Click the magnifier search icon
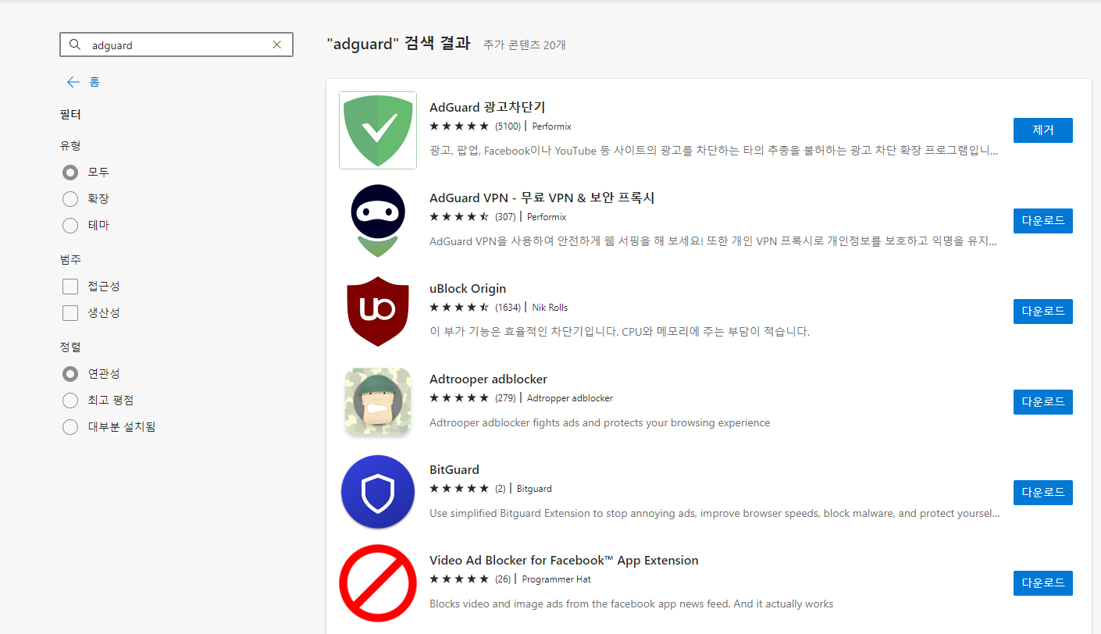 pyautogui.click(x=76, y=45)
